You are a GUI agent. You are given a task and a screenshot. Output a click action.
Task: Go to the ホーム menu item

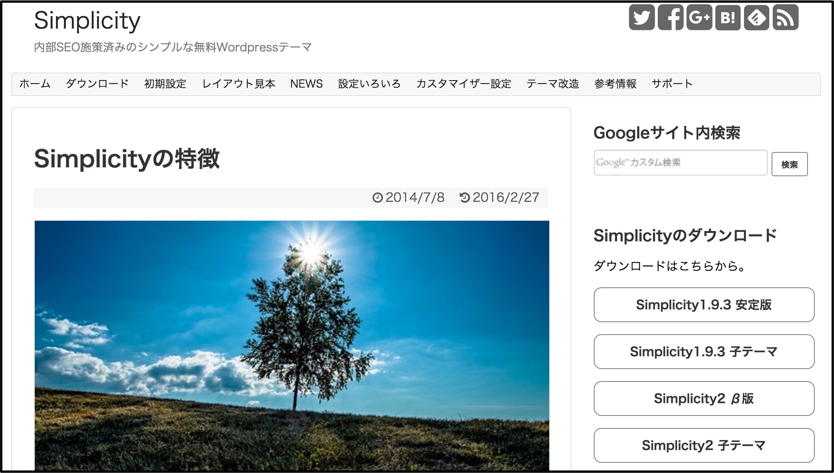(x=35, y=84)
